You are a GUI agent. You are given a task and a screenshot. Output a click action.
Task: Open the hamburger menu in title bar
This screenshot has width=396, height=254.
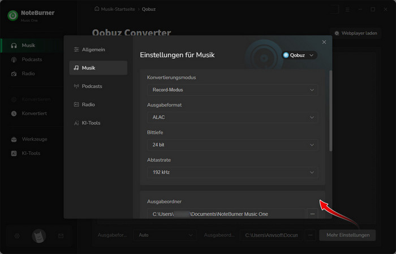(347, 10)
